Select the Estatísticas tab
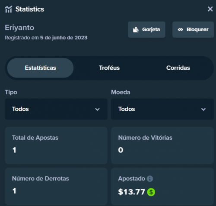 [x=40, y=68]
